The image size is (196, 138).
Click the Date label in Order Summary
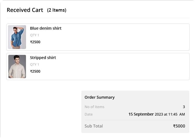pyautogui.click(x=89, y=114)
